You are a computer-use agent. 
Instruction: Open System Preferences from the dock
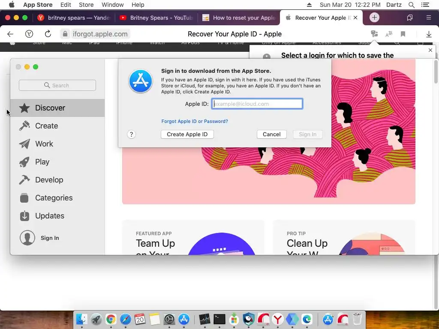click(169, 319)
